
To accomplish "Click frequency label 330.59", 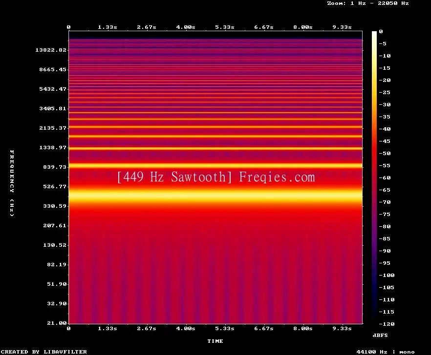I will point(55,206).
